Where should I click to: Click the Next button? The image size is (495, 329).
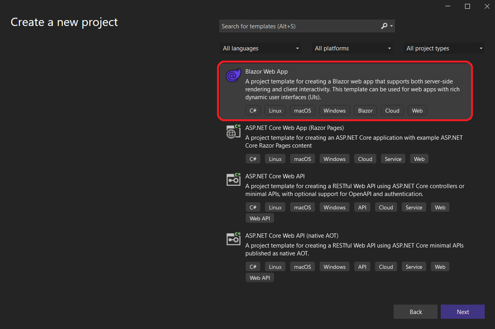(462, 311)
